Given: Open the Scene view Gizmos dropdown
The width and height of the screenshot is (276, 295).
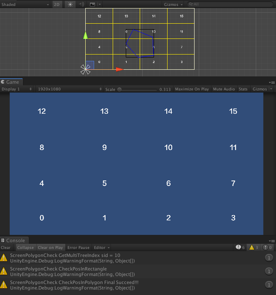Looking at the screenshot, I should pos(173,4).
